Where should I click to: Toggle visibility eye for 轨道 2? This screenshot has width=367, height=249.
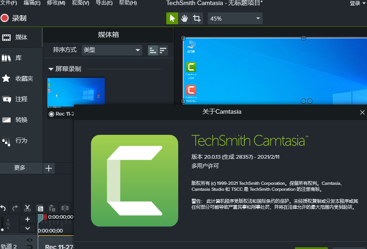29,240
